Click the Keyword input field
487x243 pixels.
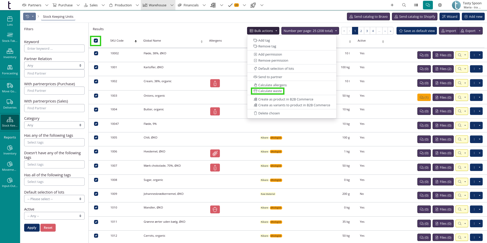coord(54,48)
